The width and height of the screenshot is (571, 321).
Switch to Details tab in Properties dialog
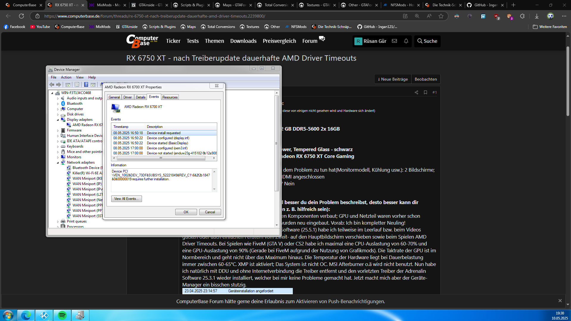click(x=140, y=97)
